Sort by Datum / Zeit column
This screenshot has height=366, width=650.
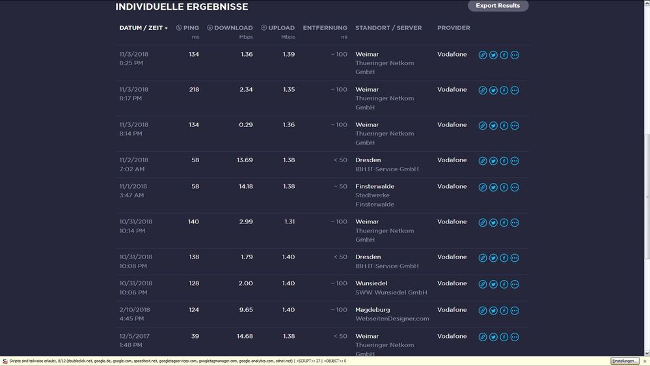click(143, 28)
